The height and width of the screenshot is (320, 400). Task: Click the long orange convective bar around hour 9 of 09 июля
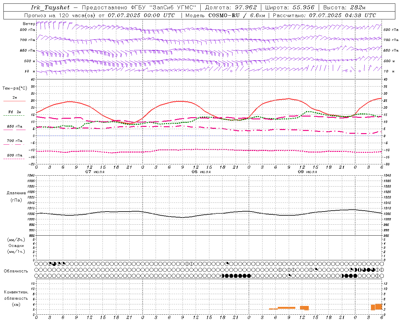pos(287,308)
